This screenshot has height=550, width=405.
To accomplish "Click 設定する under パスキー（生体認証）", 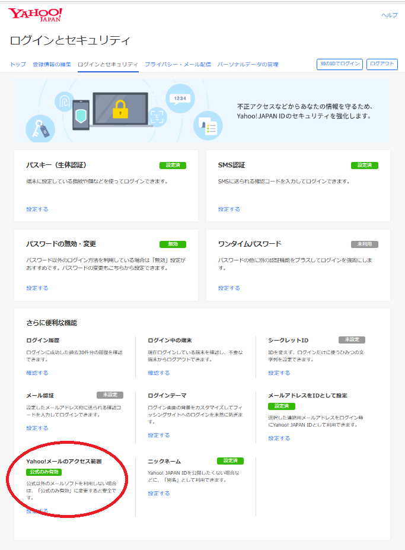I will (37, 209).
